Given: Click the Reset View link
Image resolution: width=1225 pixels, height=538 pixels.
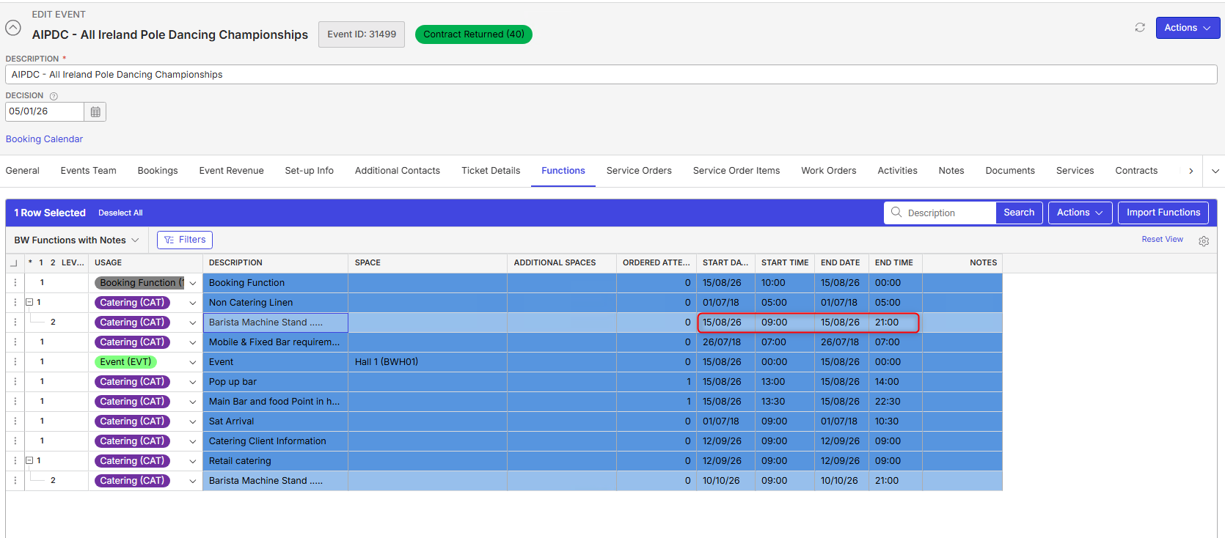Looking at the screenshot, I should 1162,240.
